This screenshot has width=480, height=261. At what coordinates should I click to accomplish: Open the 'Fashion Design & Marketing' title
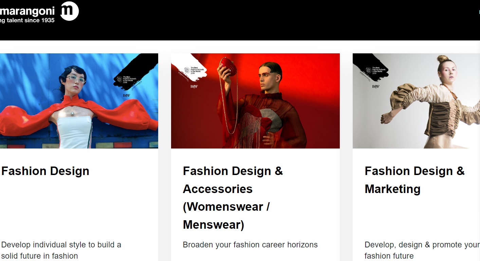[x=414, y=180]
